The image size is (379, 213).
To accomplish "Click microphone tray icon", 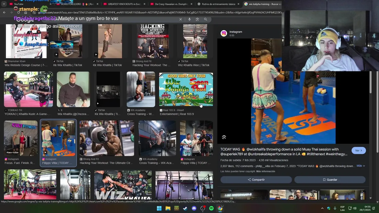I will click(x=335, y=208).
